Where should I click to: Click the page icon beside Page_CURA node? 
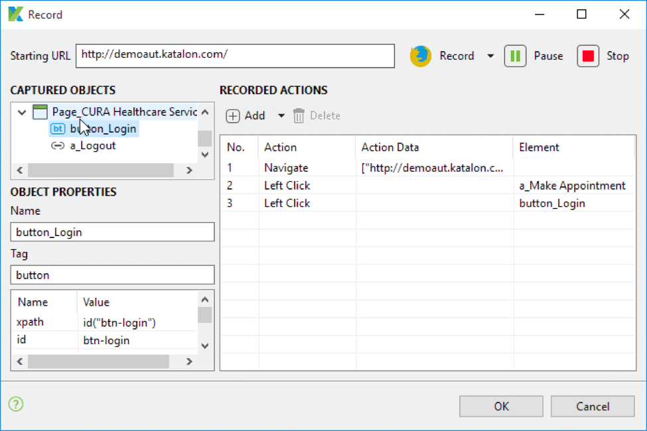tap(40, 111)
